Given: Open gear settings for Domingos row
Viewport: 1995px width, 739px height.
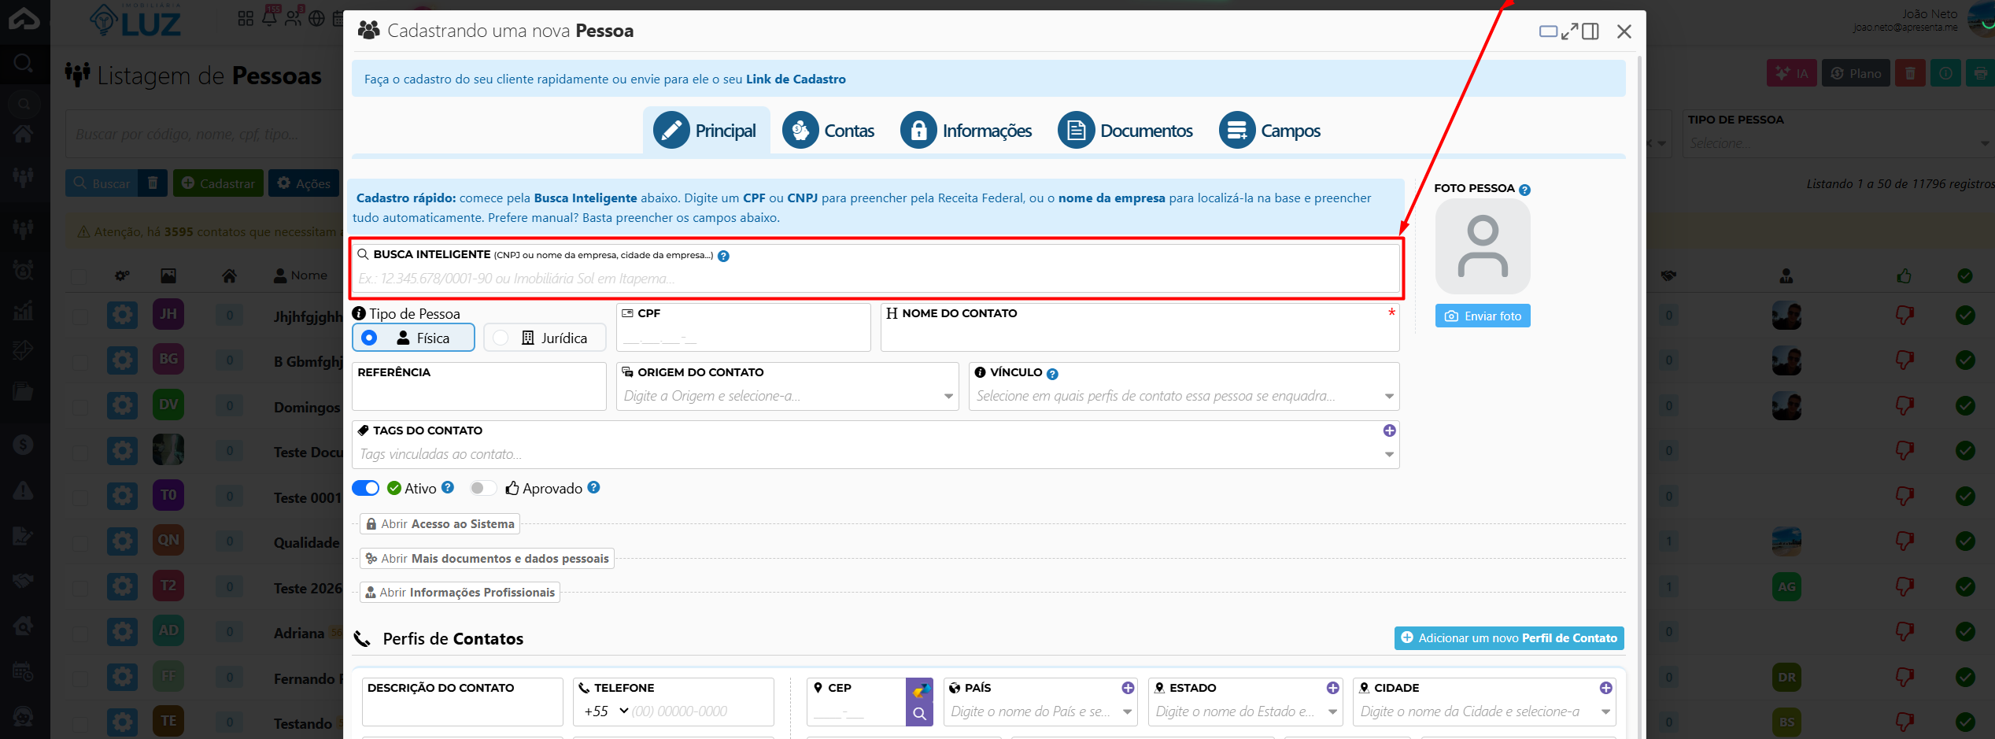Looking at the screenshot, I should point(122,406).
